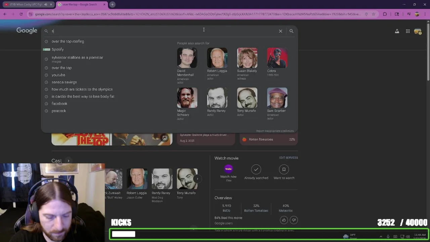
Task: Click in the Google search input field
Action: click(164, 31)
